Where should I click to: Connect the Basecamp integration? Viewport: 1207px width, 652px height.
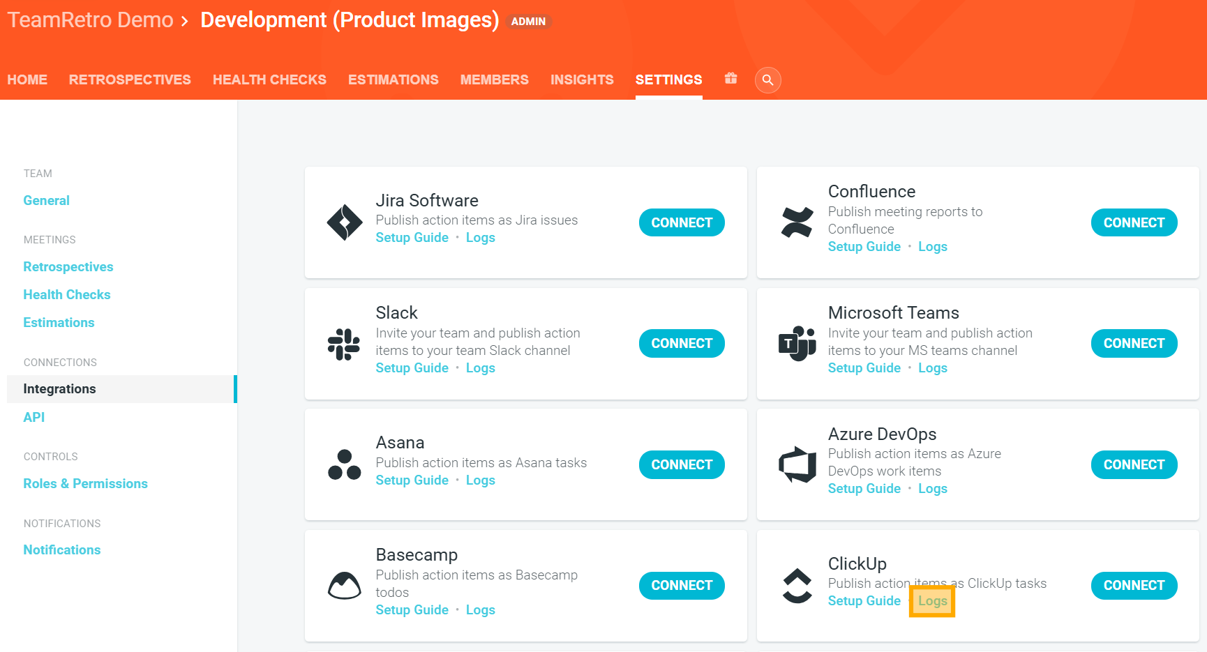pyautogui.click(x=682, y=585)
